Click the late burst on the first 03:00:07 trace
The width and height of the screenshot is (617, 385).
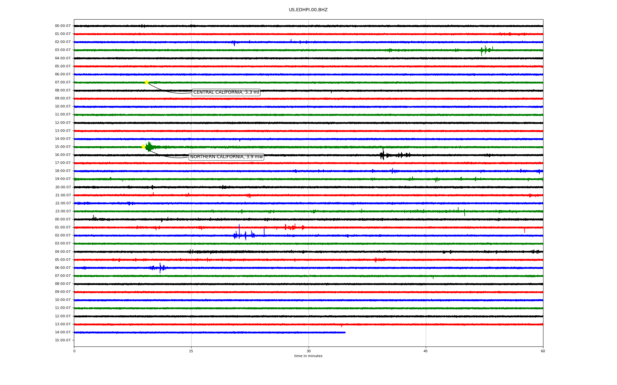pyautogui.click(x=486, y=50)
